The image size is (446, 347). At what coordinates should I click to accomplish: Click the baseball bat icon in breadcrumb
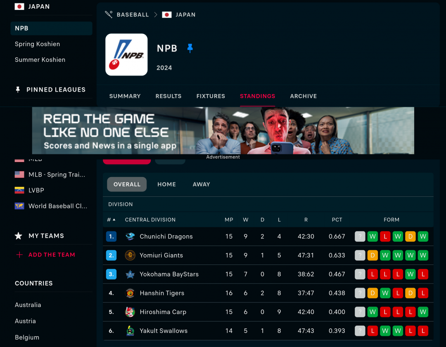[x=109, y=14]
